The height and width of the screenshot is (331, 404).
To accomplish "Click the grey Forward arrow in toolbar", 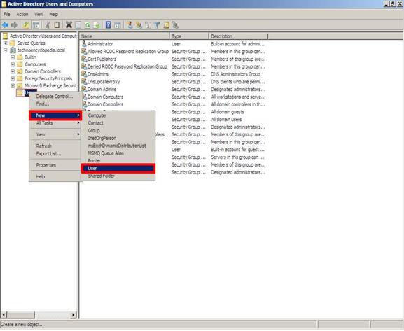I will click(x=14, y=25).
